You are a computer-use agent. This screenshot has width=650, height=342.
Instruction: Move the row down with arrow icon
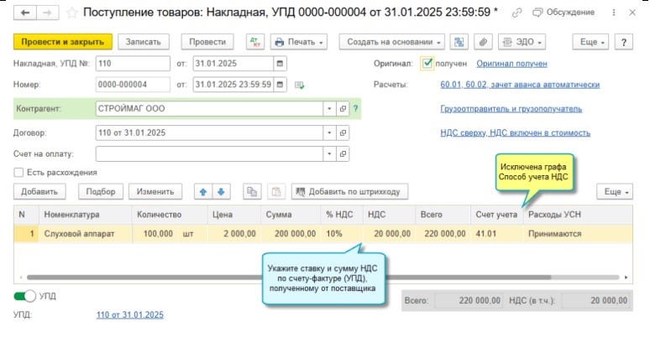pos(221,191)
